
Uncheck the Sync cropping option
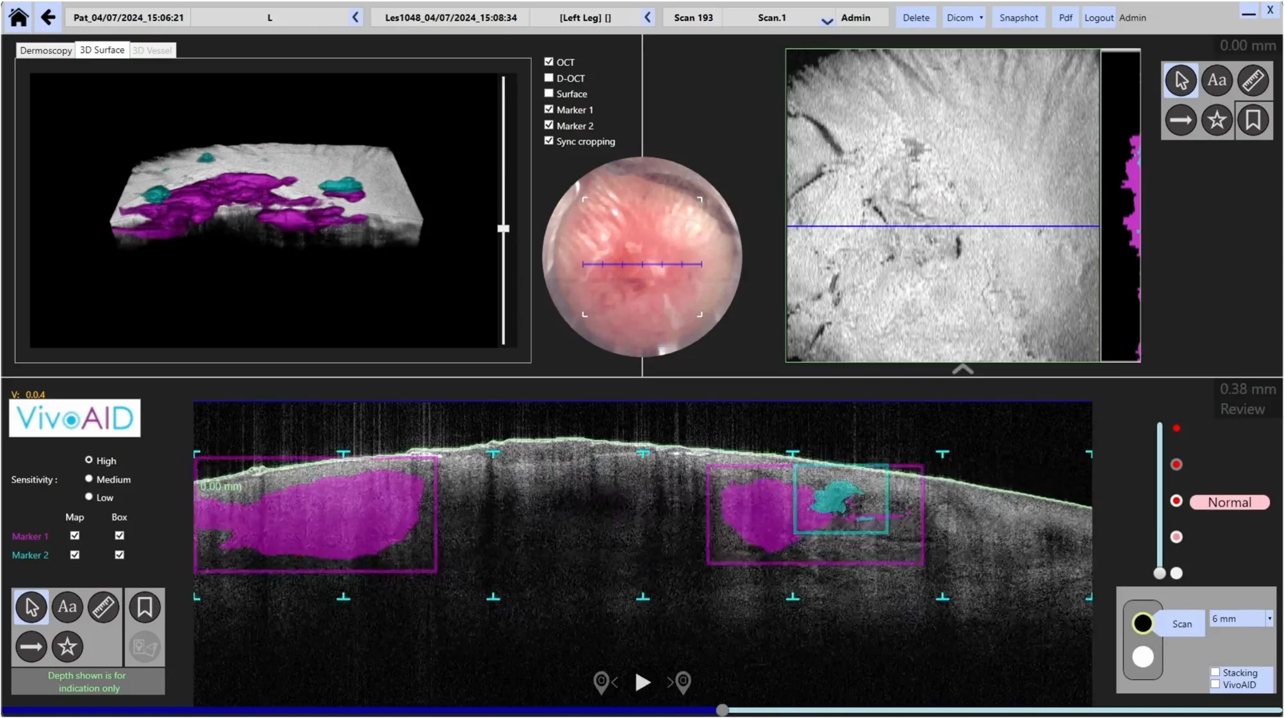549,141
